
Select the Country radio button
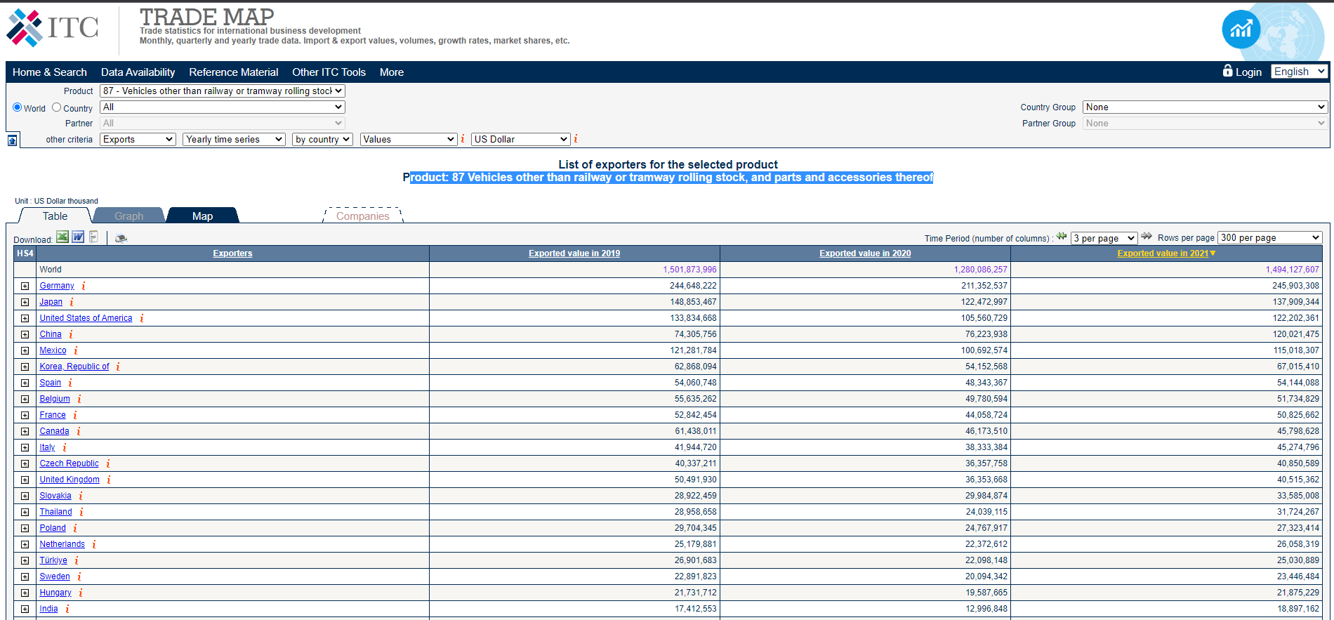coord(57,107)
